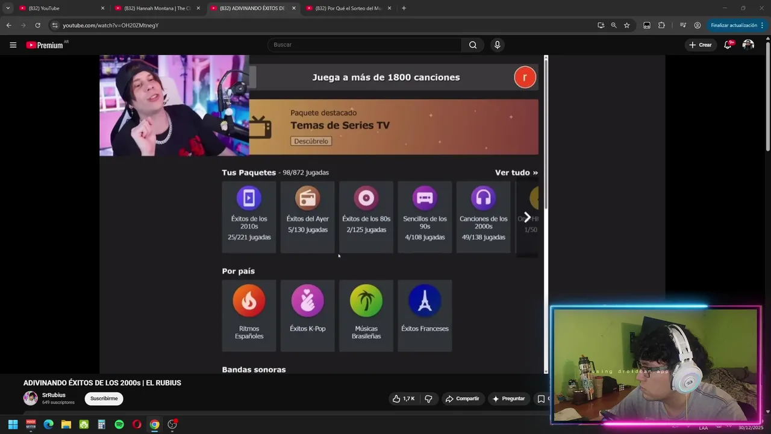This screenshot has height=434, width=771.
Task: Click the Crear button
Action: coord(701,45)
